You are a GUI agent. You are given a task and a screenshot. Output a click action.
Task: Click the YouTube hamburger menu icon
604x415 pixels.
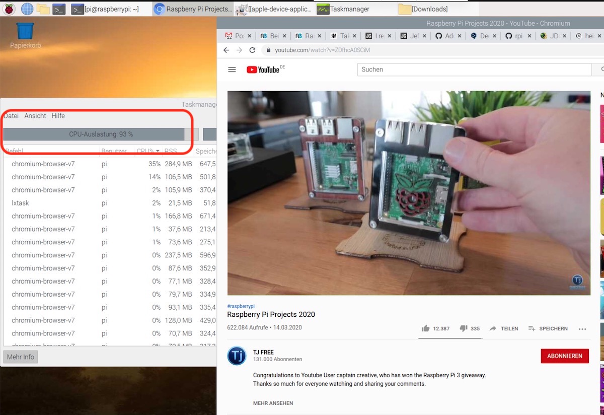tap(232, 70)
